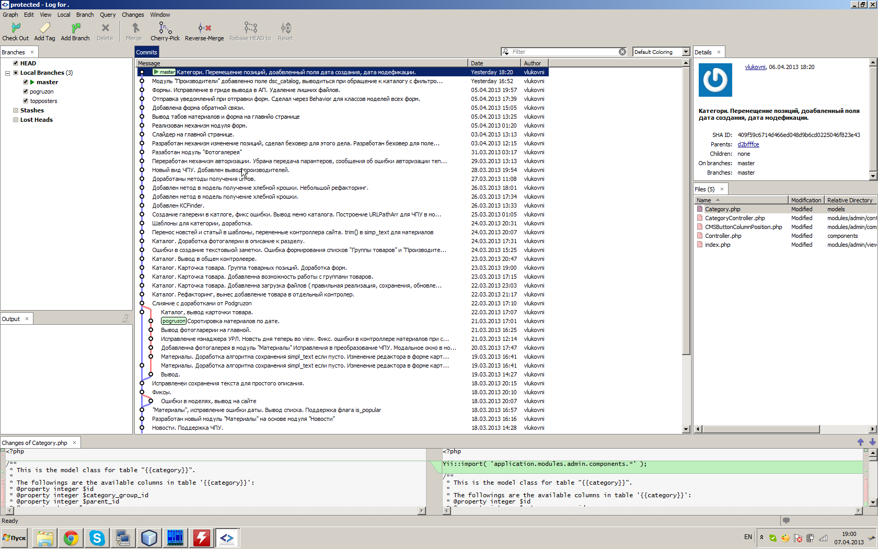Image resolution: width=878 pixels, height=549 pixels.
Task: Open Skype from the taskbar
Action: click(x=97, y=537)
